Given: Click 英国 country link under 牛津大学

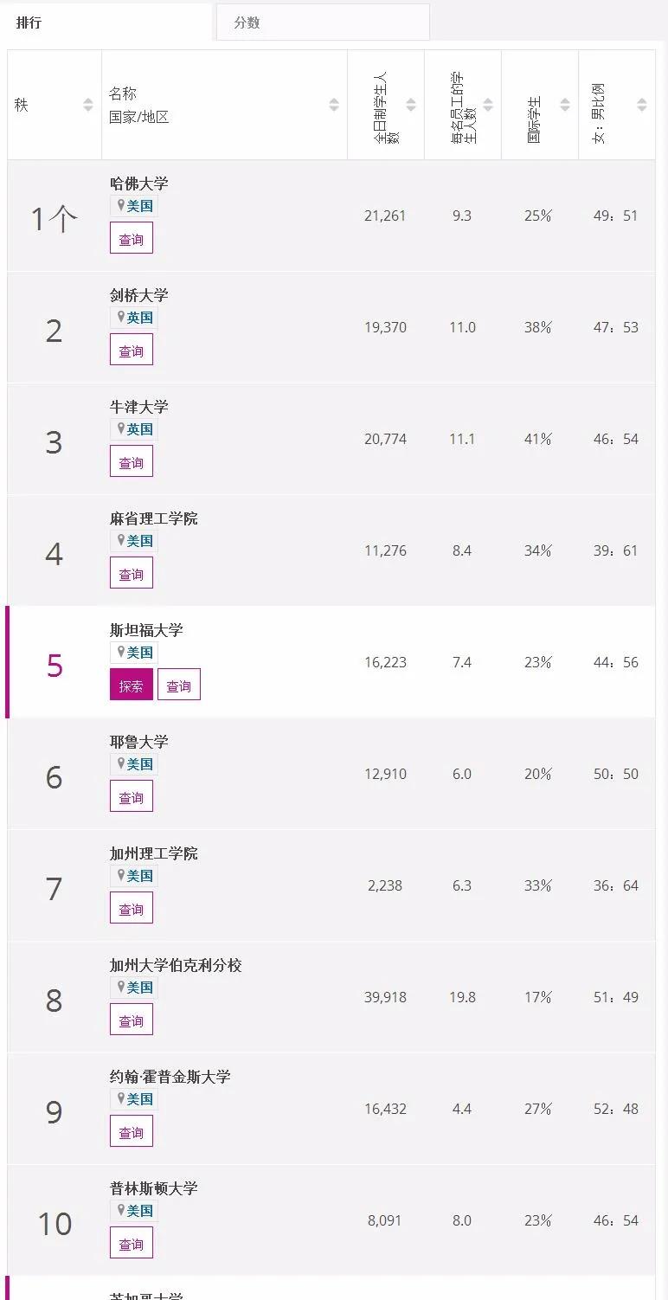Looking at the screenshot, I should 139,429.
